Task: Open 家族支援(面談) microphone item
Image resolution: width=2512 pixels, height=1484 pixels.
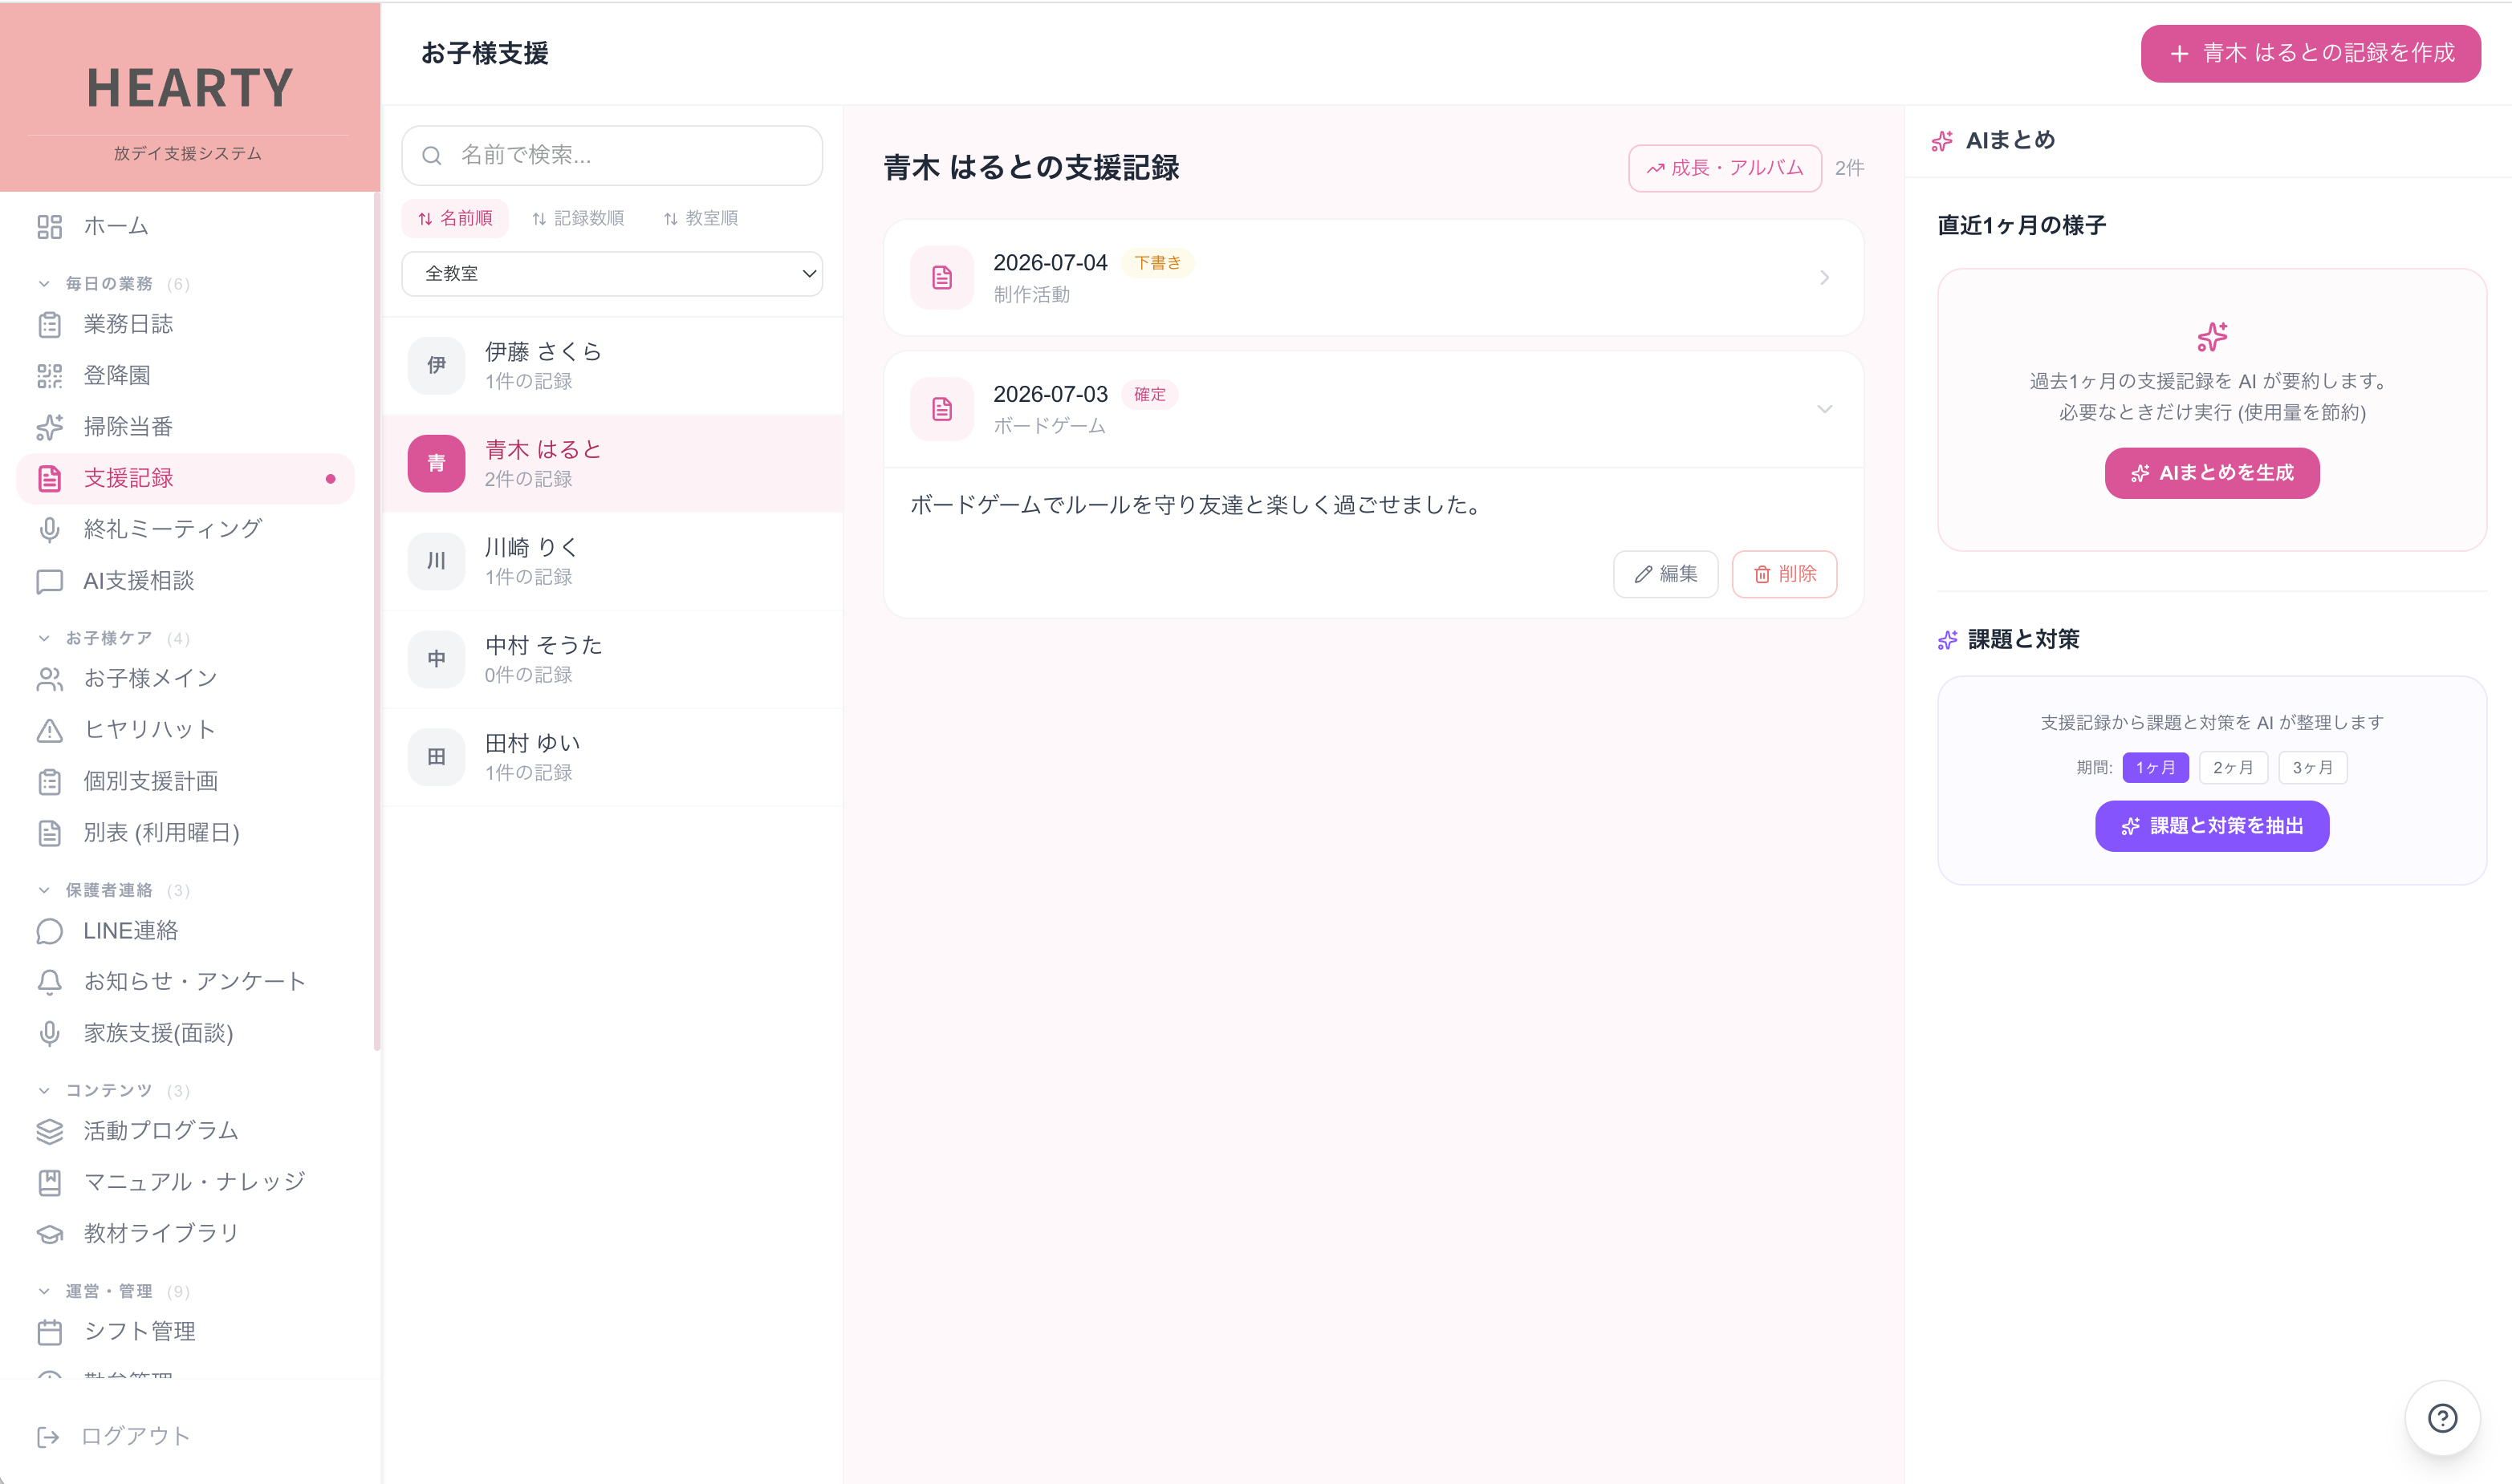Action: [x=185, y=1033]
